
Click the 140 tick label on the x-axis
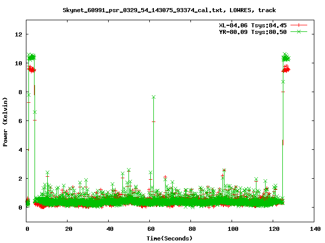point(314,229)
